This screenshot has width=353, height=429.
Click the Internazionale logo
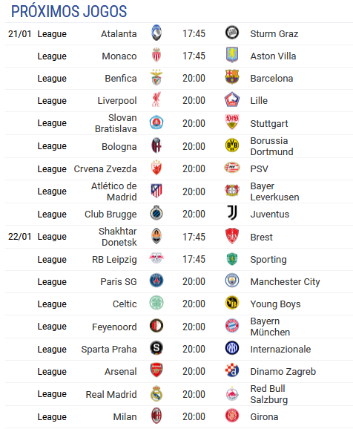[232, 348]
